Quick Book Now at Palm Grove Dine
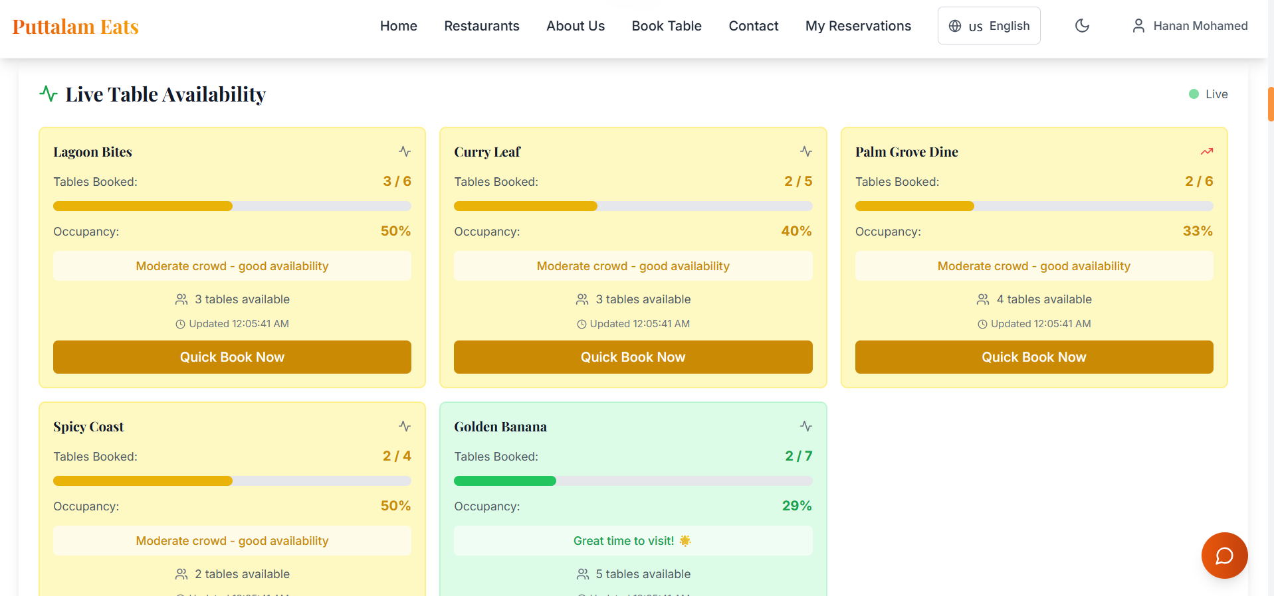The width and height of the screenshot is (1274, 596). point(1034,357)
